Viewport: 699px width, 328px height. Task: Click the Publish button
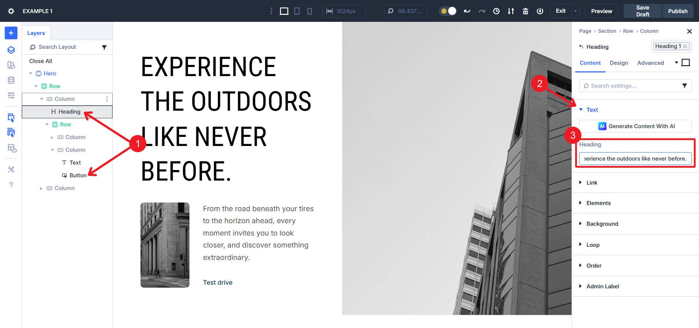tap(678, 11)
